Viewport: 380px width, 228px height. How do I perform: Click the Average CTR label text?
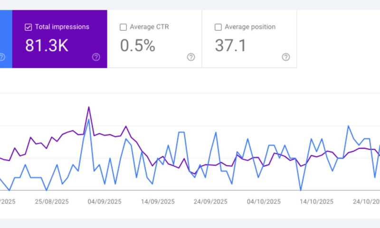(149, 27)
